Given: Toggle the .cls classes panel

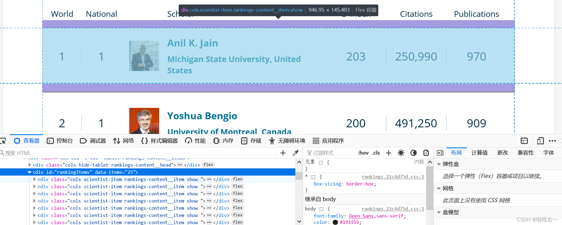Looking at the screenshot, I should click(376, 153).
